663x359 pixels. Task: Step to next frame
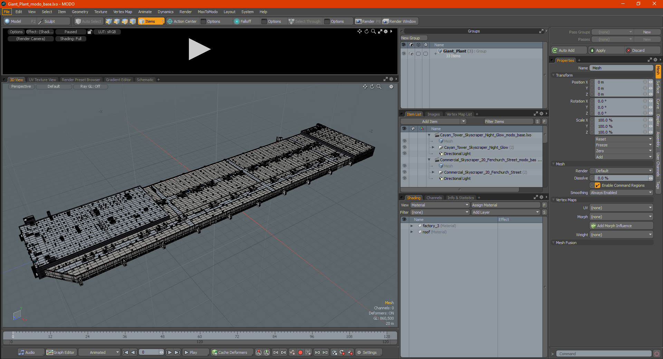click(x=169, y=352)
